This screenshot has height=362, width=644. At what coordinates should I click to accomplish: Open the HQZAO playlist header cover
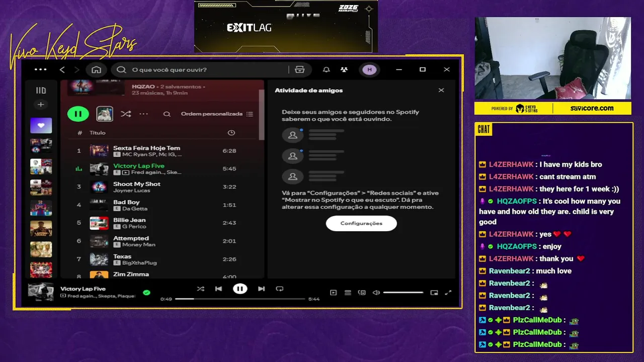pos(96,87)
